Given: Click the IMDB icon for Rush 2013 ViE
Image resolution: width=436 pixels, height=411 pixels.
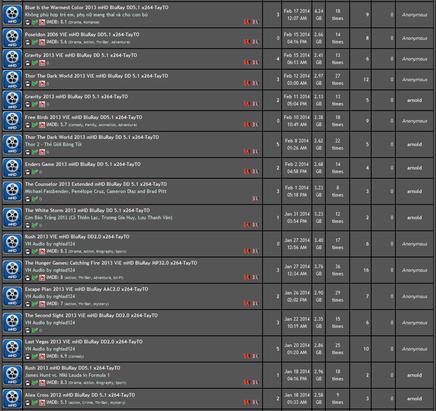Looking at the screenshot, I should click(x=42, y=251).
